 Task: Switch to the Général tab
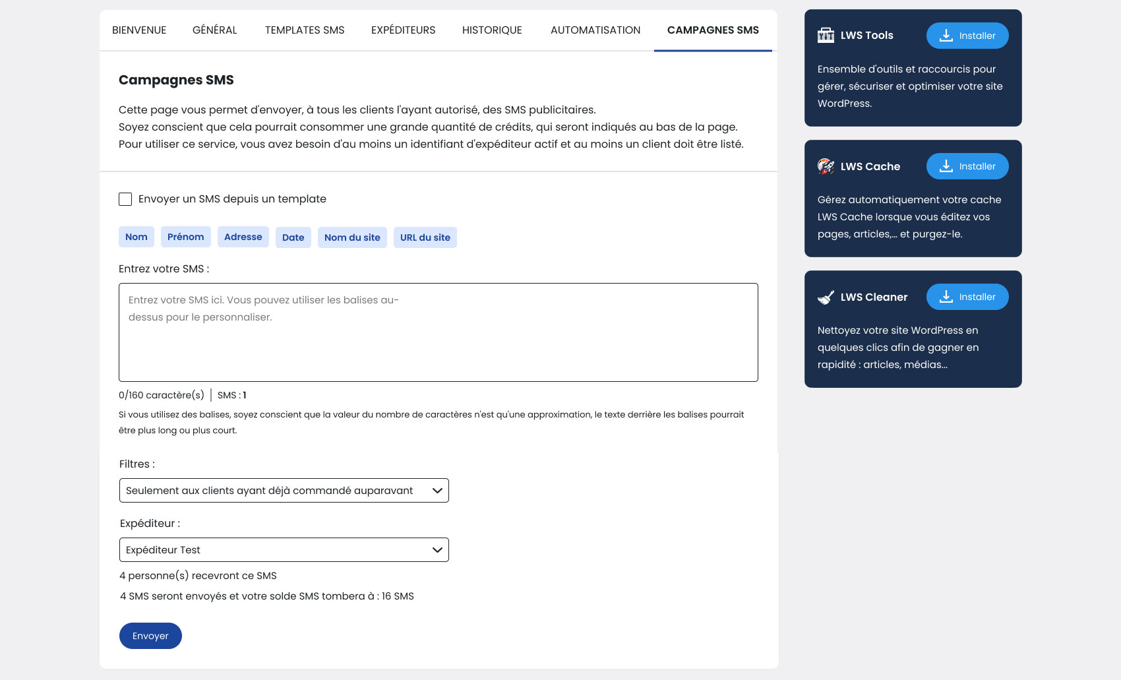215,30
